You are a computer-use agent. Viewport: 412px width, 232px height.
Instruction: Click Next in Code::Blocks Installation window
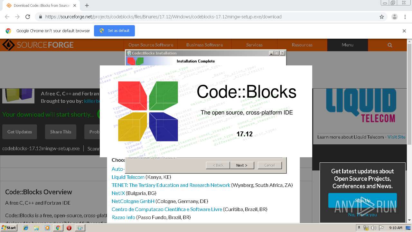pyautogui.click(x=242, y=165)
